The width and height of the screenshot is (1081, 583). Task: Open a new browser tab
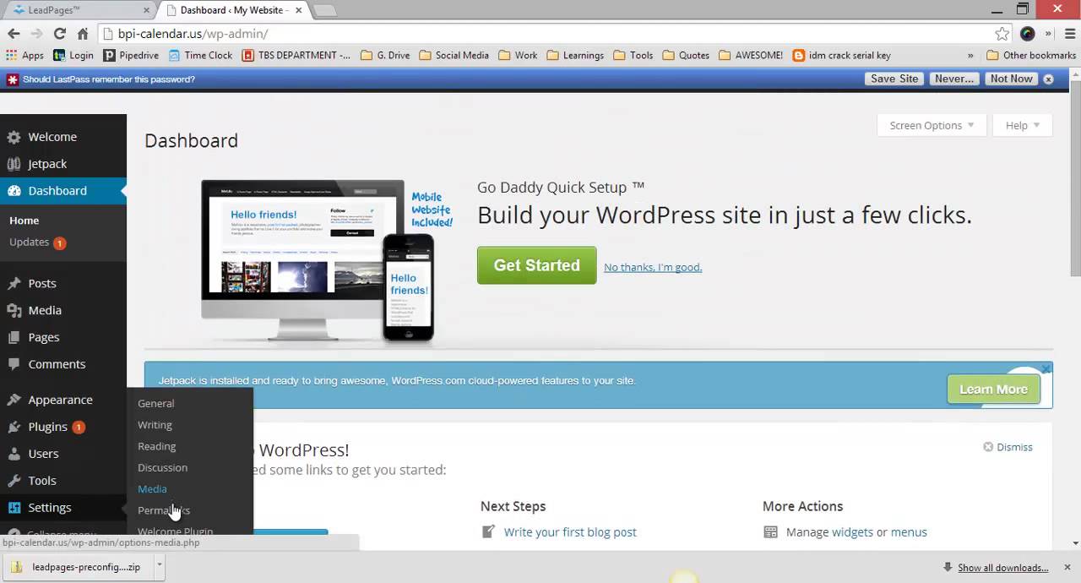tap(324, 10)
